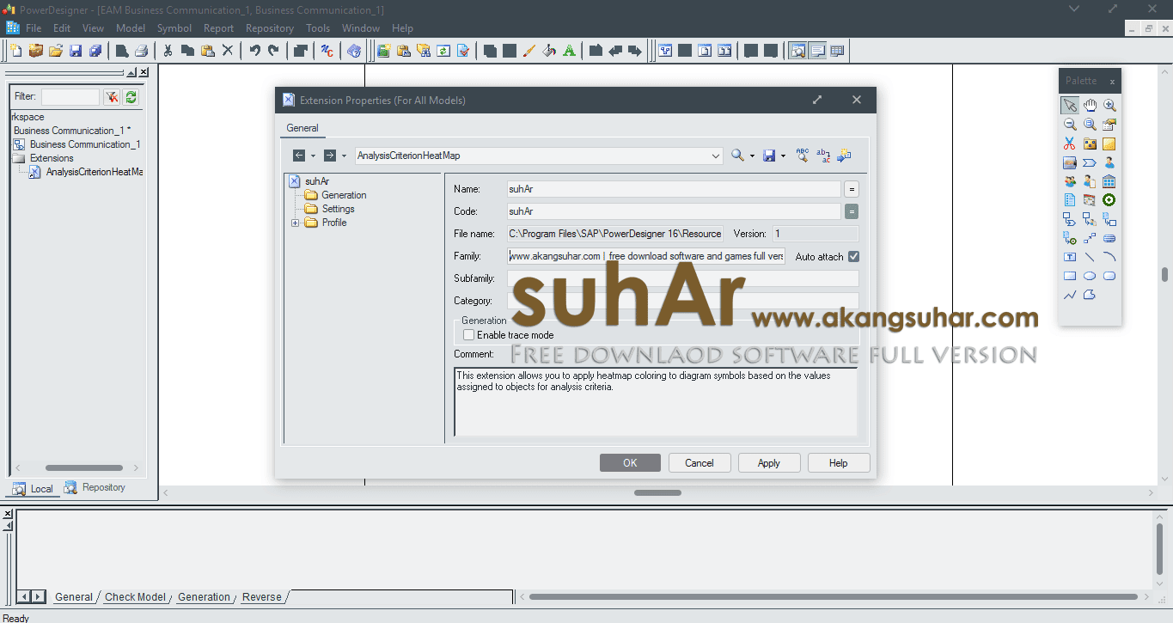Select the scissors Delete tool in Palette
Image resolution: width=1173 pixels, height=623 pixels.
1070,144
